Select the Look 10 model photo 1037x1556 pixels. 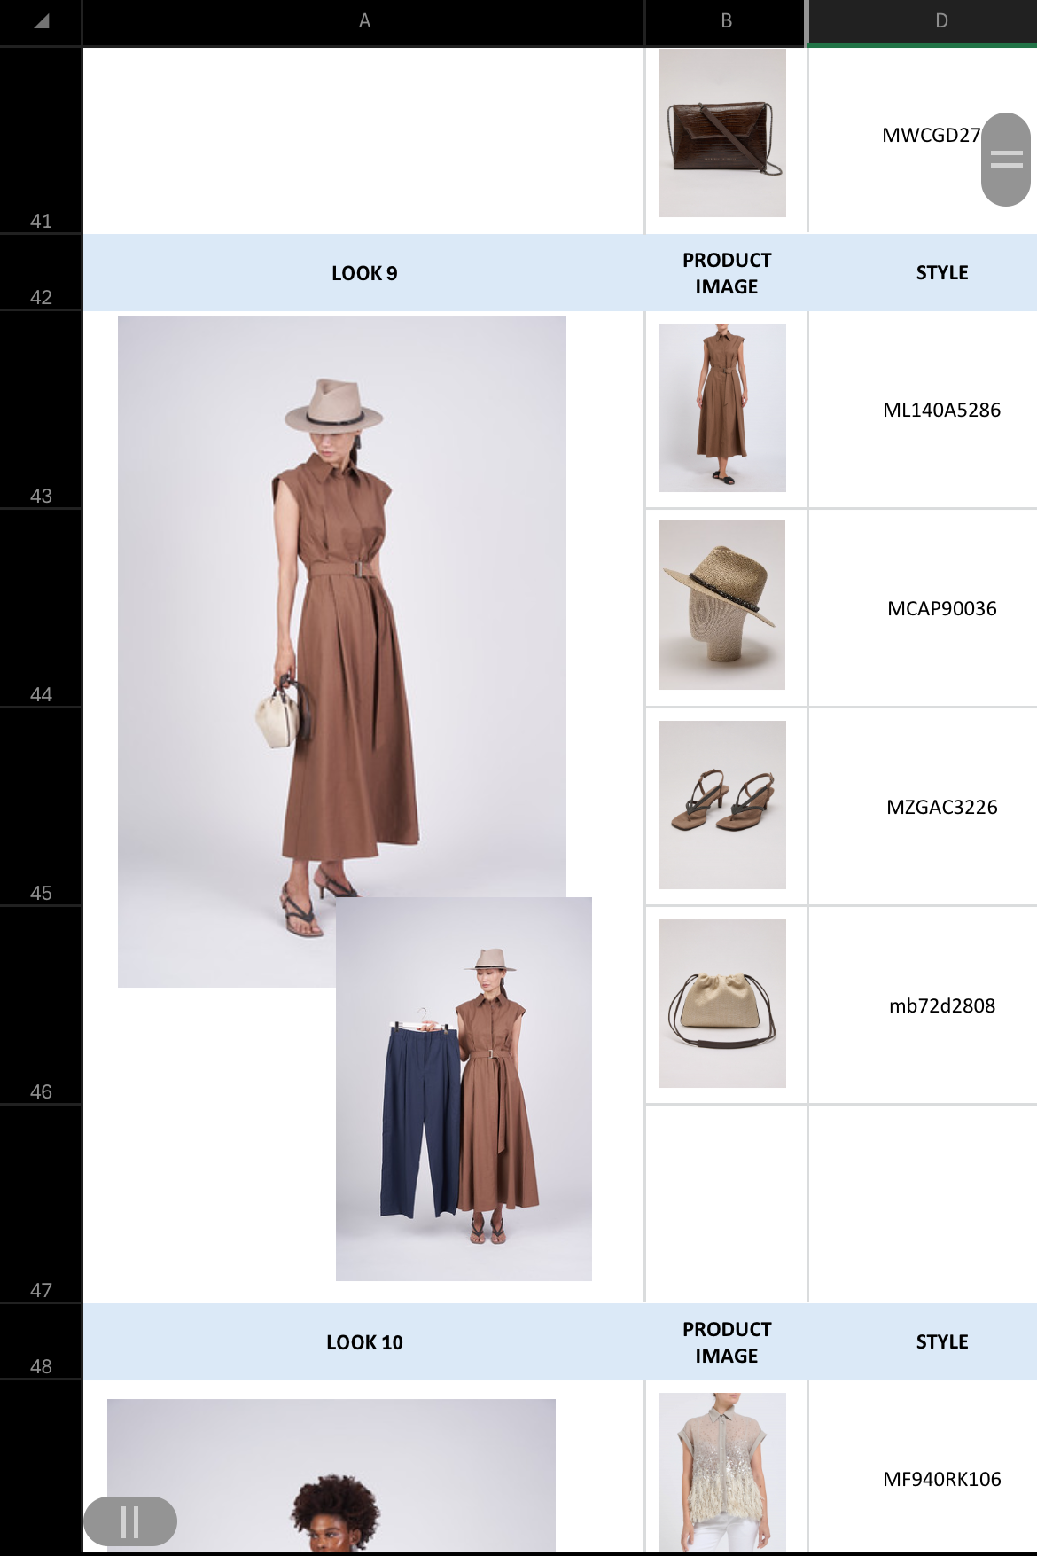point(331,1475)
